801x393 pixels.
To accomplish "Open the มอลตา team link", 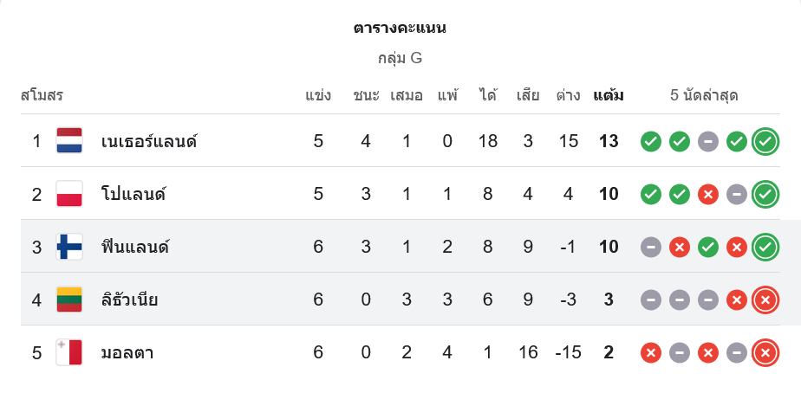I will click(x=127, y=353).
